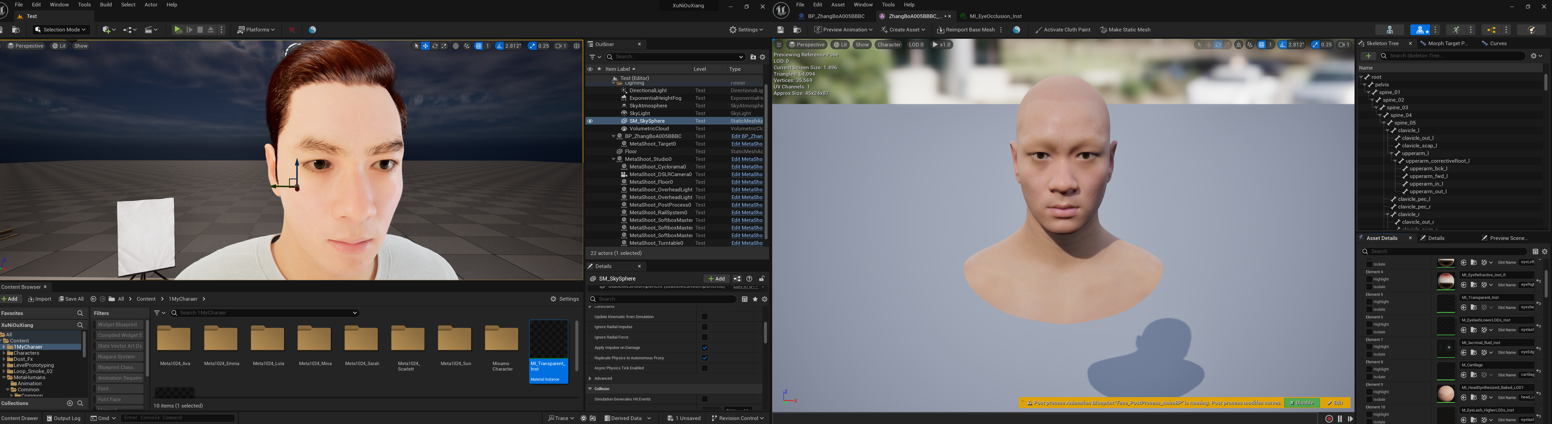Select the rotate gizmo in level viewport
The image size is (1552, 424).
[434, 46]
